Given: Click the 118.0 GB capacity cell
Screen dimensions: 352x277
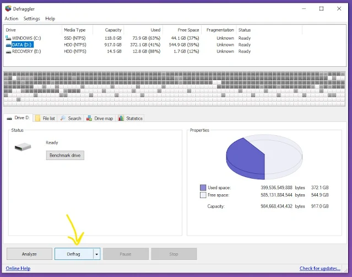Looking at the screenshot, I should tap(113, 38).
